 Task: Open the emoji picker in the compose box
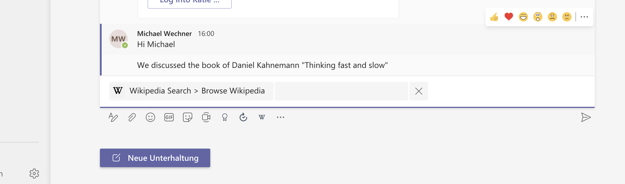click(x=150, y=117)
